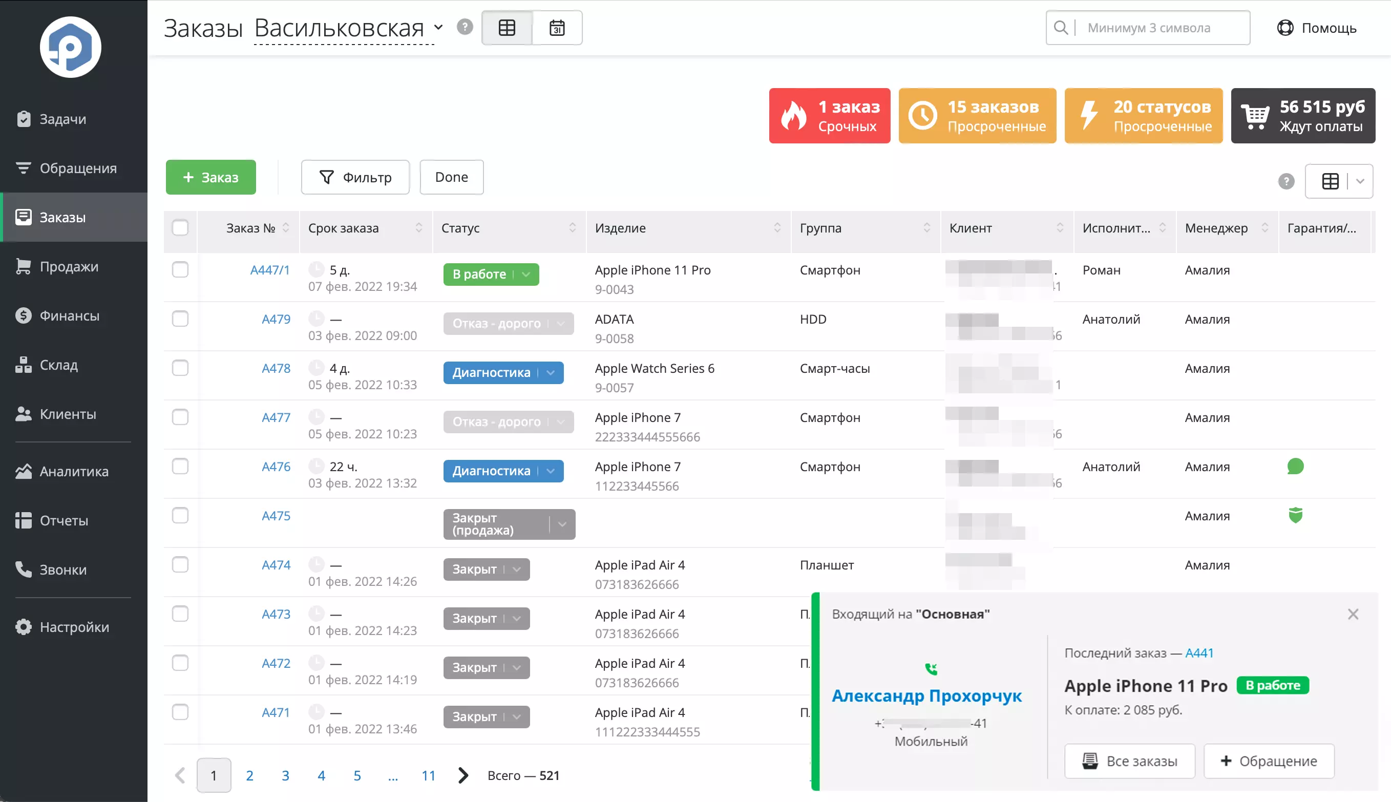Open Диагностика status dropdown for A476
Image resolution: width=1391 pixels, height=802 pixels.
503,471
